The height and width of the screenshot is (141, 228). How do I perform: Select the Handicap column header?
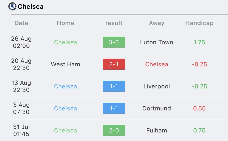pos(199,23)
